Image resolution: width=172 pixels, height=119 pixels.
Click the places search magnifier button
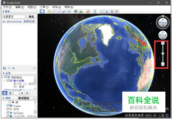(x=5, y=93)
